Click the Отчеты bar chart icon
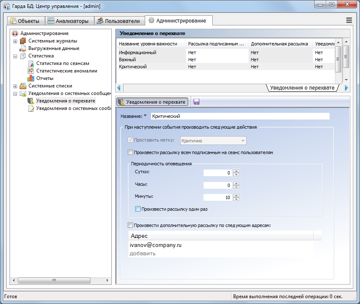This screenshot has height=304, width=360. point(31,78)
